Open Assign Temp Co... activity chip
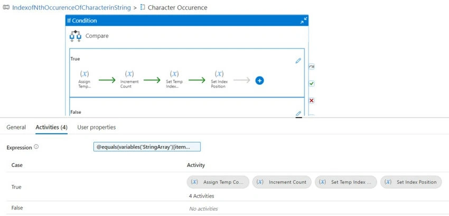449x216 pixels. (218, 182)
